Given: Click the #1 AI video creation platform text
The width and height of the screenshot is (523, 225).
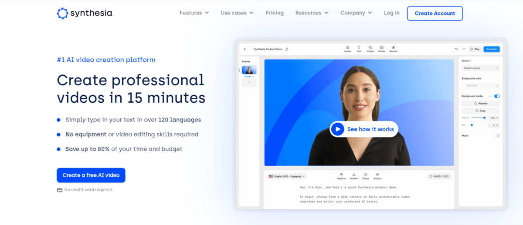Looking at the screenshot, I should [x=106, y=60].
